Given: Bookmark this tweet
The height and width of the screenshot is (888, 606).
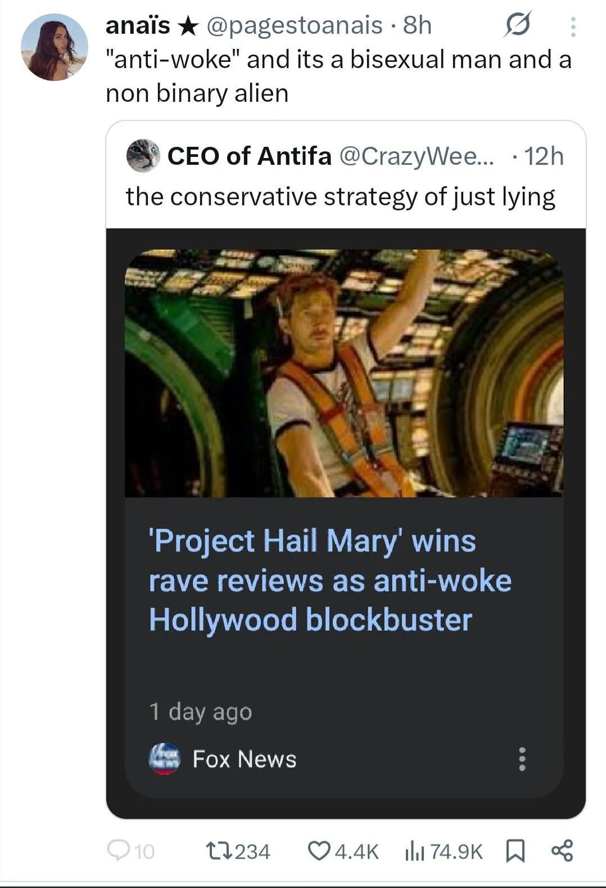Looking at the screenshot, I should coord(515,851).
